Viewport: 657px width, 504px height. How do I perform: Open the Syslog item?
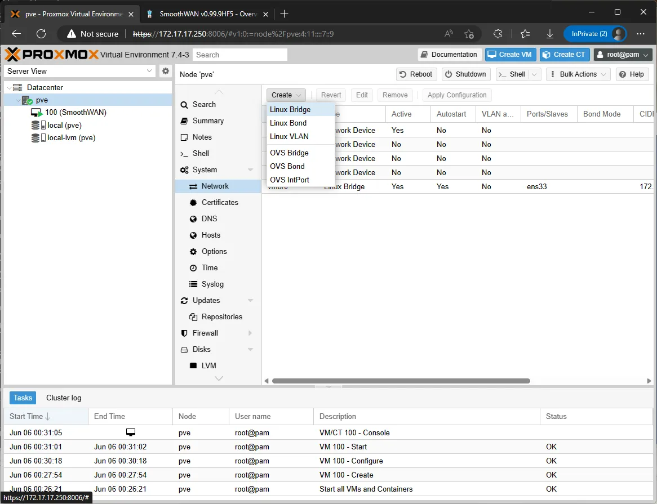(x=218, y=284)
